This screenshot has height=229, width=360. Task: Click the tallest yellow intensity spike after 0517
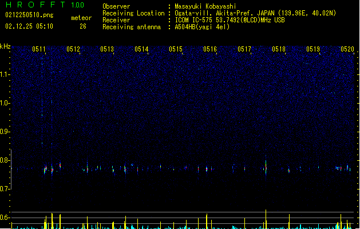[x=266, y=219]
